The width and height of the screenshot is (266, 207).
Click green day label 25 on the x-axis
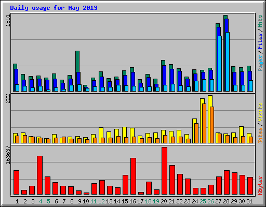(x=203, y=201)
